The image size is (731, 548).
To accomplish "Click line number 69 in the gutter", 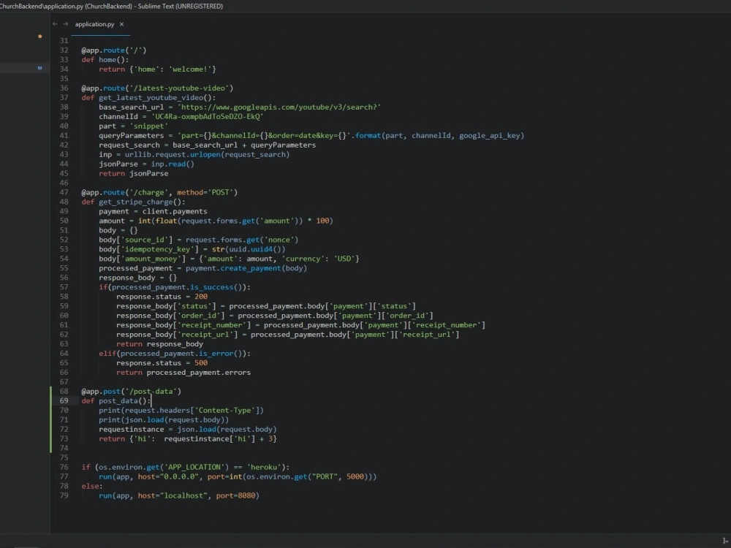I will click(x=64, y=400).
